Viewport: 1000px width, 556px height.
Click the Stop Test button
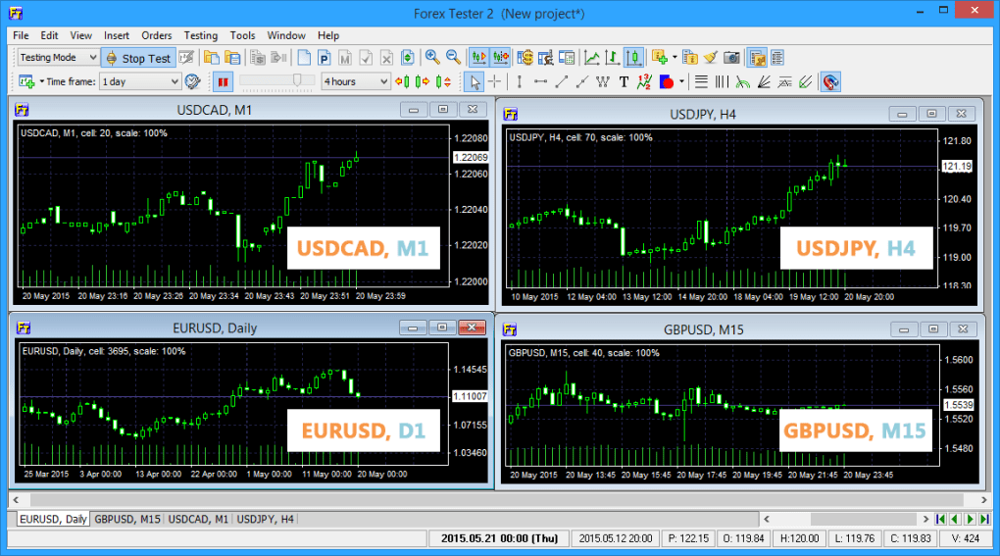point(137,58)
